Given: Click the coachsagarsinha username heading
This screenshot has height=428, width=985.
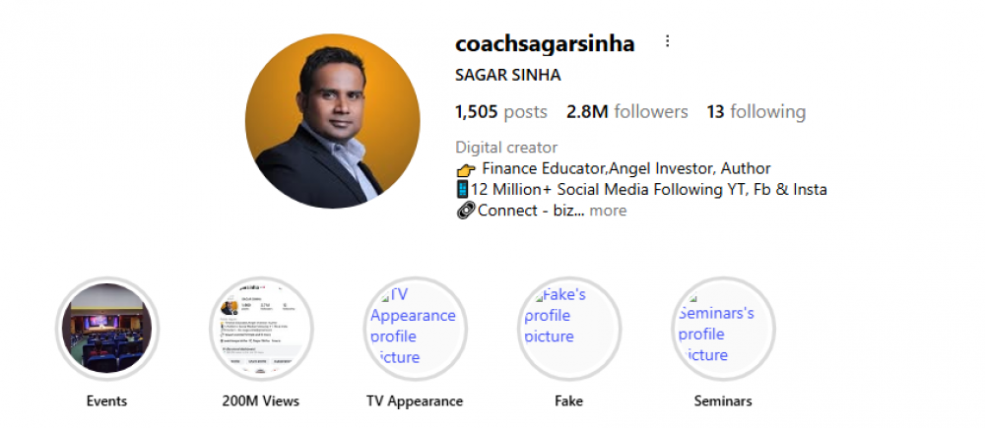Looking at the screenshot, I should (545, 44).
